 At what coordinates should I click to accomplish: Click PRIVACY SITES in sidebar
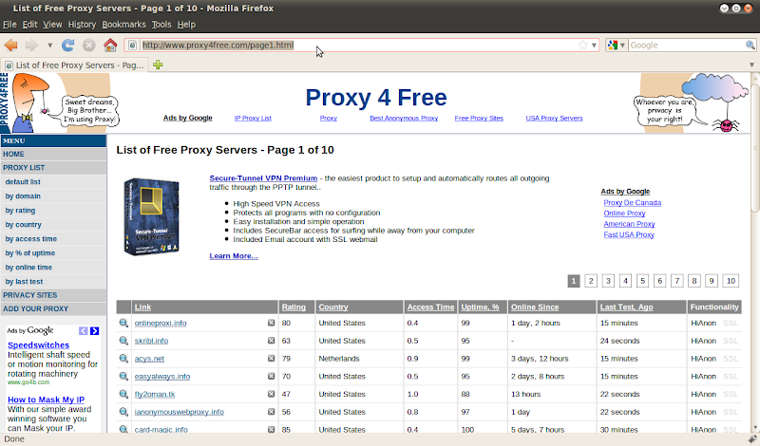coord(53,295)
